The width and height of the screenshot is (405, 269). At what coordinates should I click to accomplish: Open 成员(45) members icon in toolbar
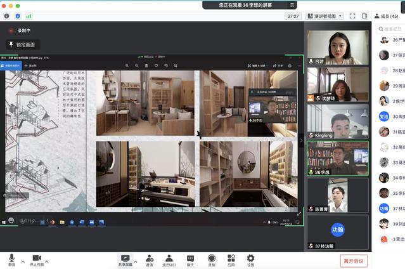coord(169,258)
